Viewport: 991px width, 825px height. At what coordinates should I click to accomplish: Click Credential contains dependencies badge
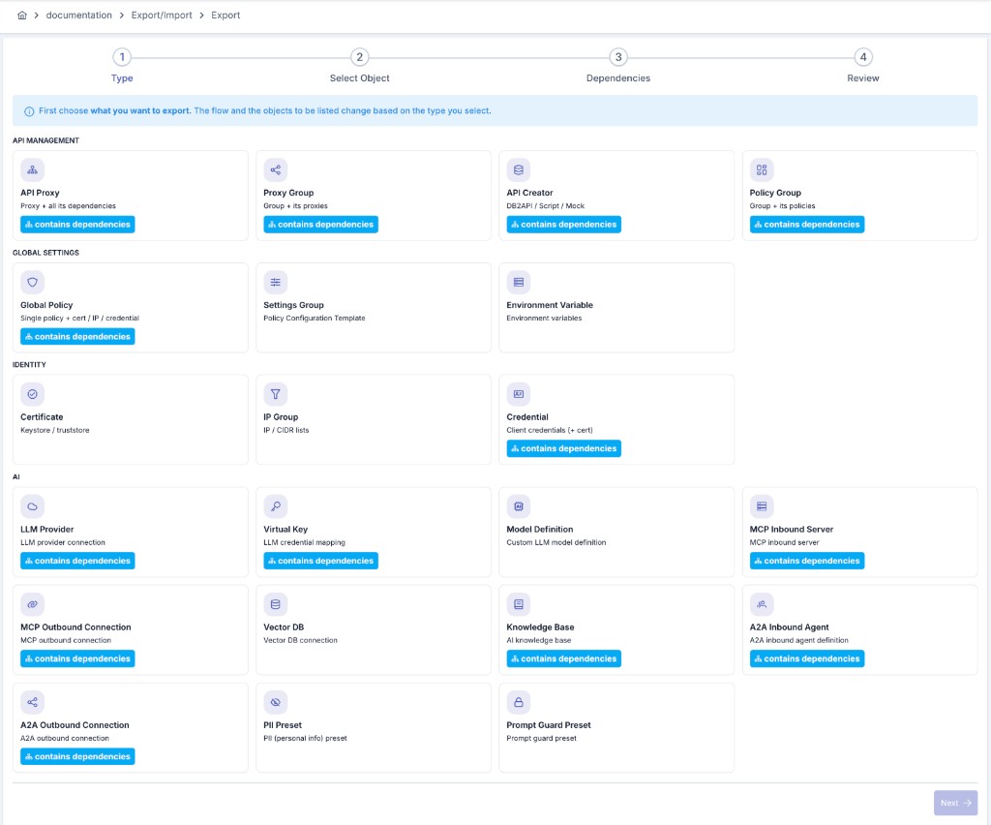564,448
